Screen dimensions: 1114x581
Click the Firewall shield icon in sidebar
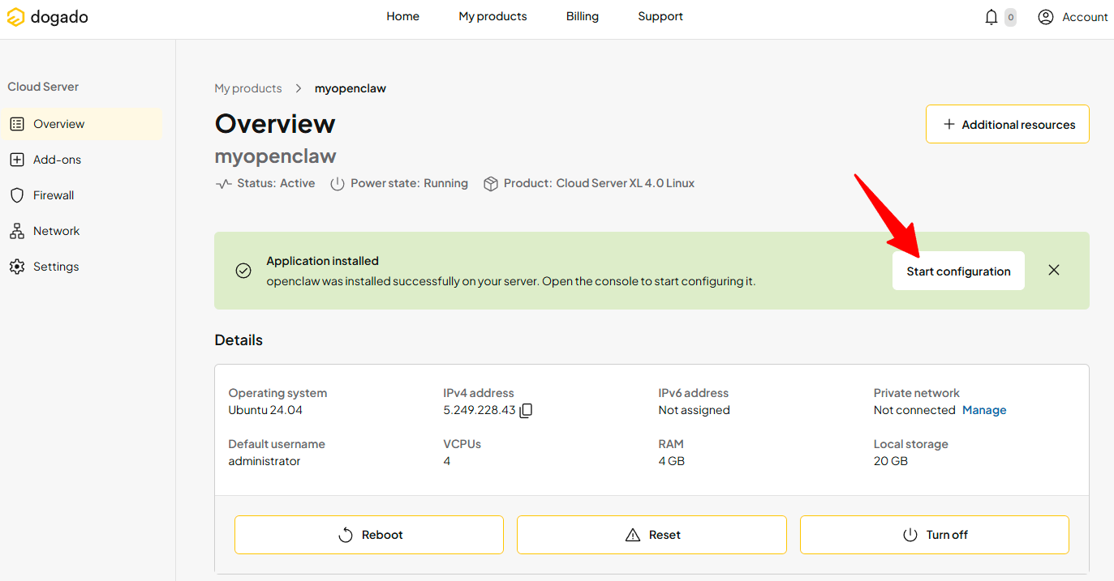click(17, 195)
